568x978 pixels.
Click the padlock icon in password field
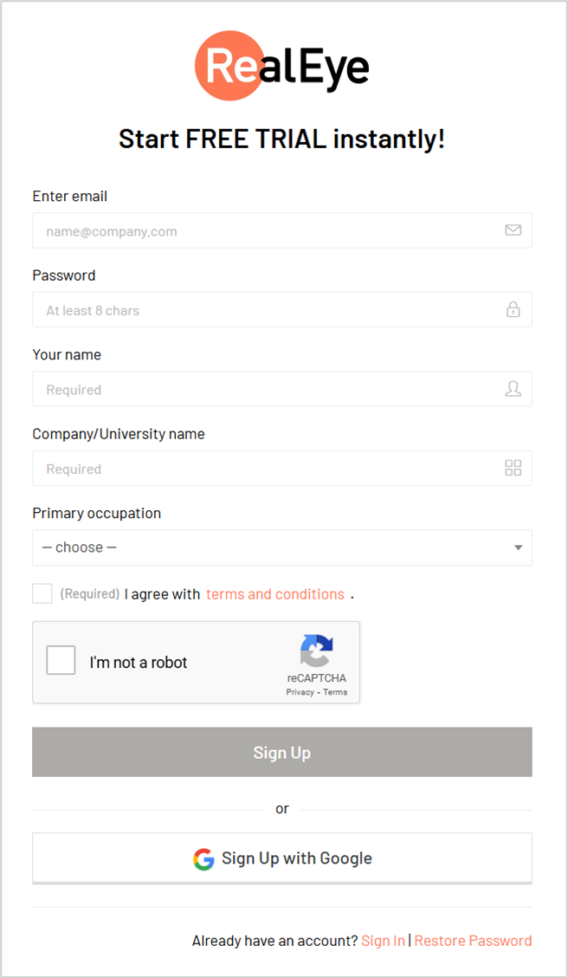click(513, 309)
